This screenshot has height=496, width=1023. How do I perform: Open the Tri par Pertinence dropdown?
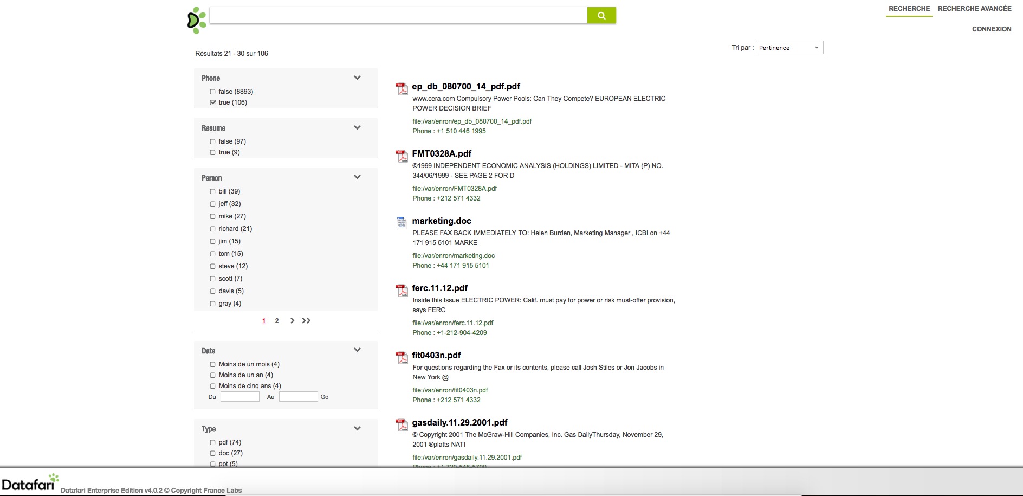tap(789, 48)
